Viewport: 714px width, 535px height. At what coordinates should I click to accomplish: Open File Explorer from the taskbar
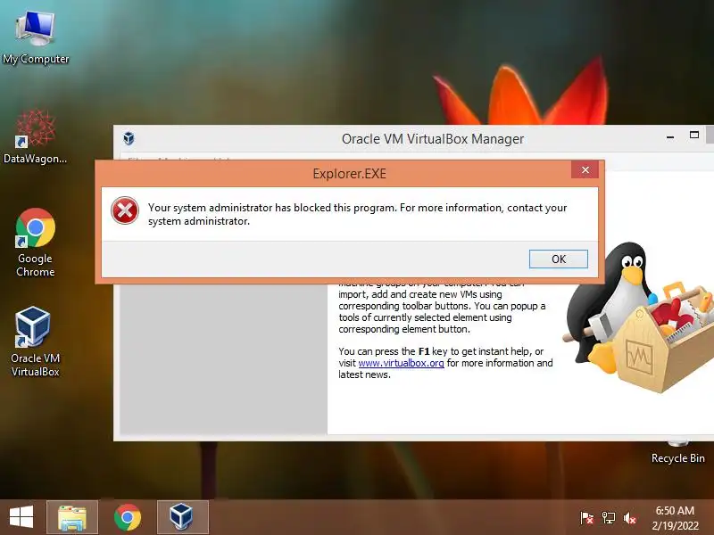(x=72, y=517)
